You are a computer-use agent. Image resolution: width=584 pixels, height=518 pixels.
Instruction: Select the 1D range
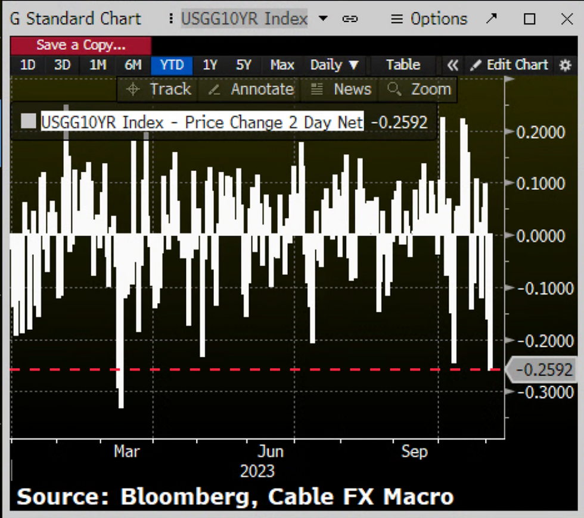(27, 65)
